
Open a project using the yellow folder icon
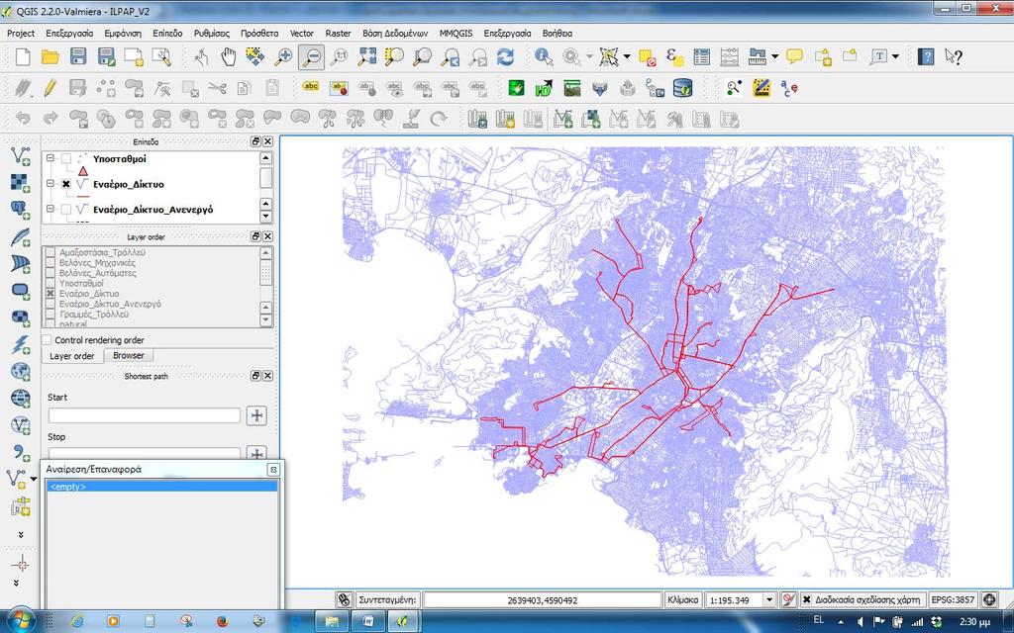click(51, 56)
